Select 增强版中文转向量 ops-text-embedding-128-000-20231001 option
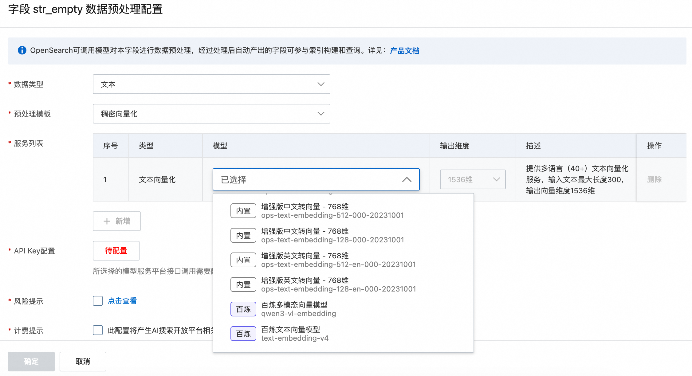 point(332,235)
